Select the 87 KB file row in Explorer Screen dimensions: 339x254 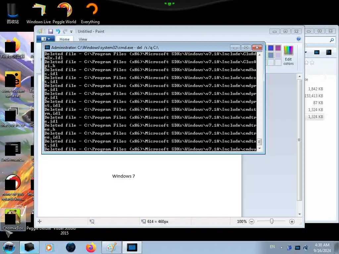318,103
